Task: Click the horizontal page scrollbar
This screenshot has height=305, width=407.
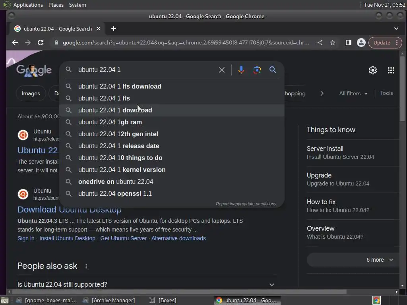Action: point(179,292)
